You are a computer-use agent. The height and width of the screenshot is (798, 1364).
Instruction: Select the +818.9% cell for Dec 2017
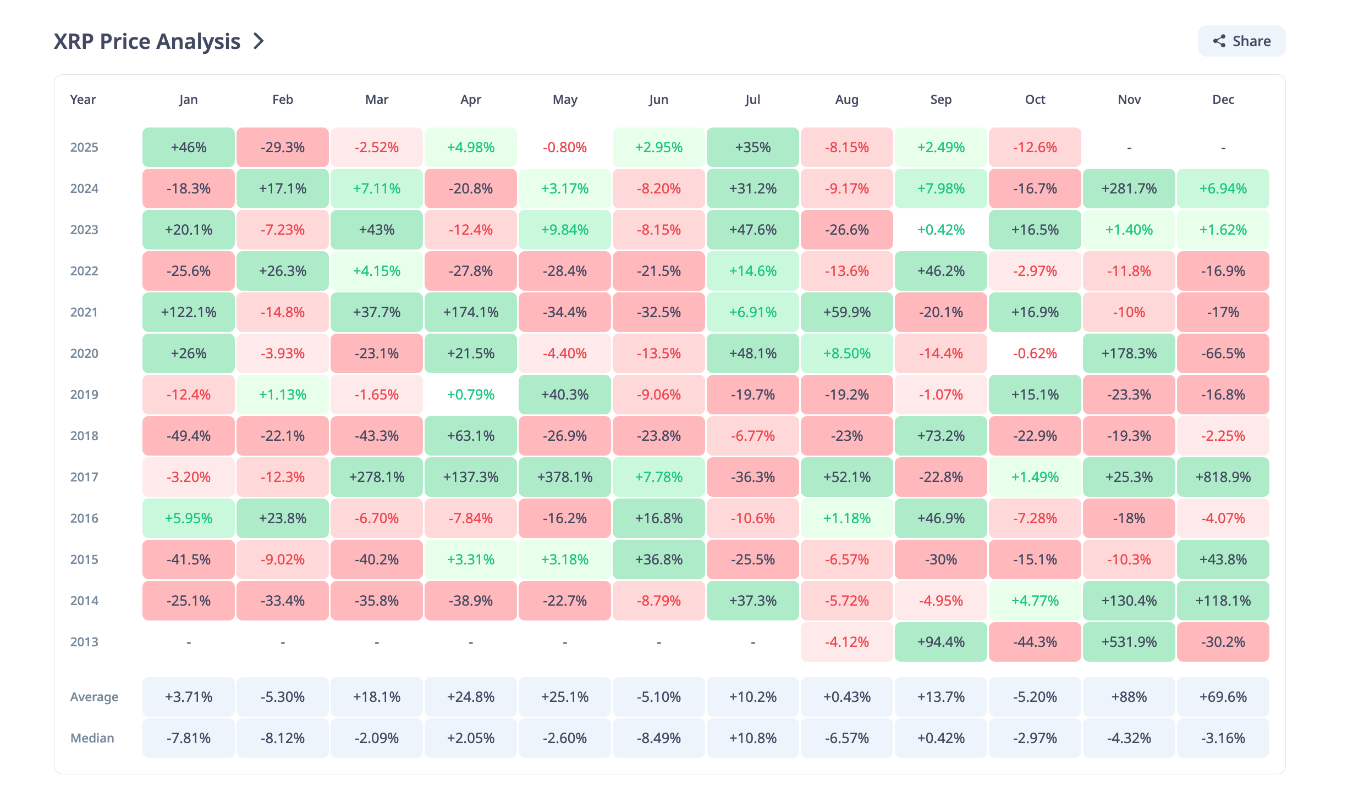point(1223,477)
